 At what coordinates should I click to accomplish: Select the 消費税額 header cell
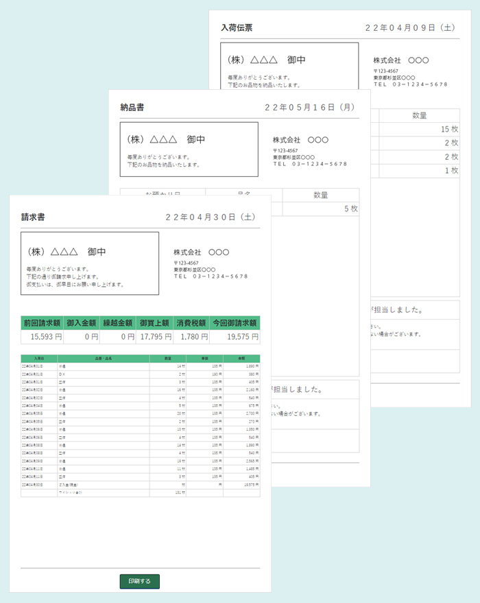(191, 323)
